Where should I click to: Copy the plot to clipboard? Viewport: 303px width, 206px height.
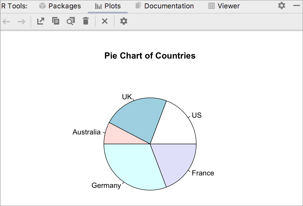coord(55,21)
